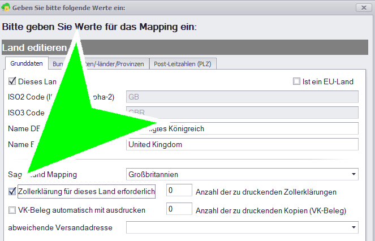375x241 pixels.
Task: Click the Name EN field 'United Kingdom'
Action: (242, 144)
